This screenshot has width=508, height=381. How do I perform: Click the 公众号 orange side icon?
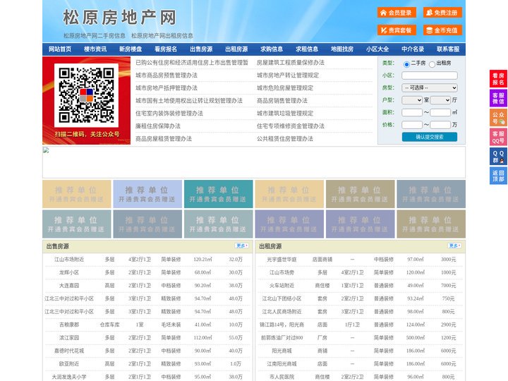point(498,118)
